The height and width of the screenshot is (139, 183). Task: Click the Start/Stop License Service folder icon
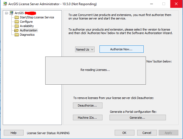17,17
